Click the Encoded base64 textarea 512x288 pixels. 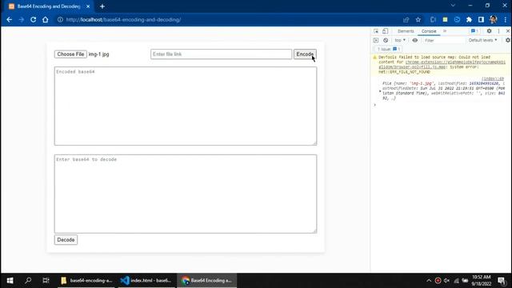coord(186,106)
